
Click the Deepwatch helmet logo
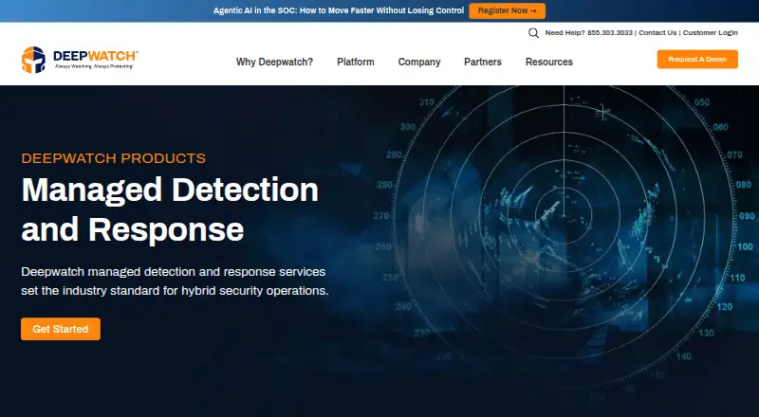33,60
